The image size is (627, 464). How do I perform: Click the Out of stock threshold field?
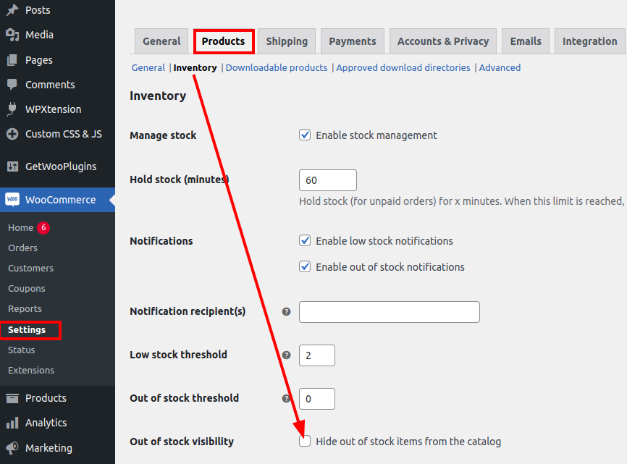click(317, 399)
